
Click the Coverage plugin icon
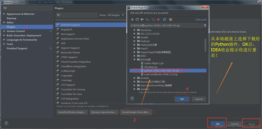(58, 80)
